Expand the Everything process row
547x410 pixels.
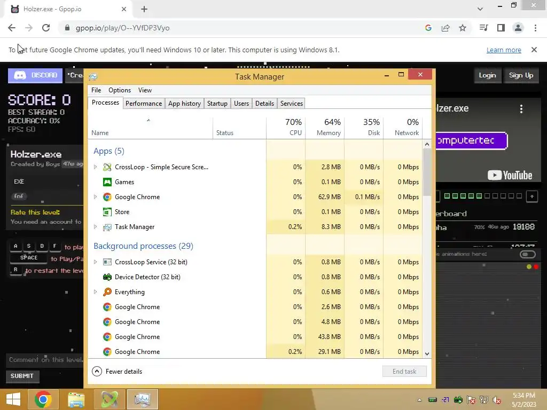click(x=95, y=292)
